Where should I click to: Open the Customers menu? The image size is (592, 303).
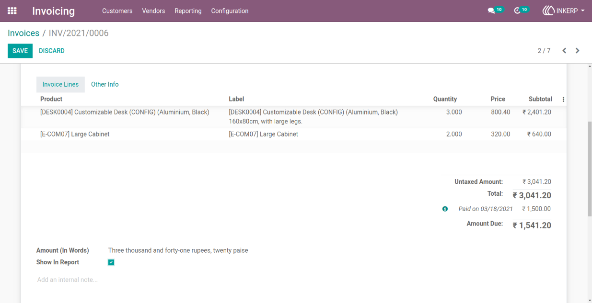coord(117,11)
